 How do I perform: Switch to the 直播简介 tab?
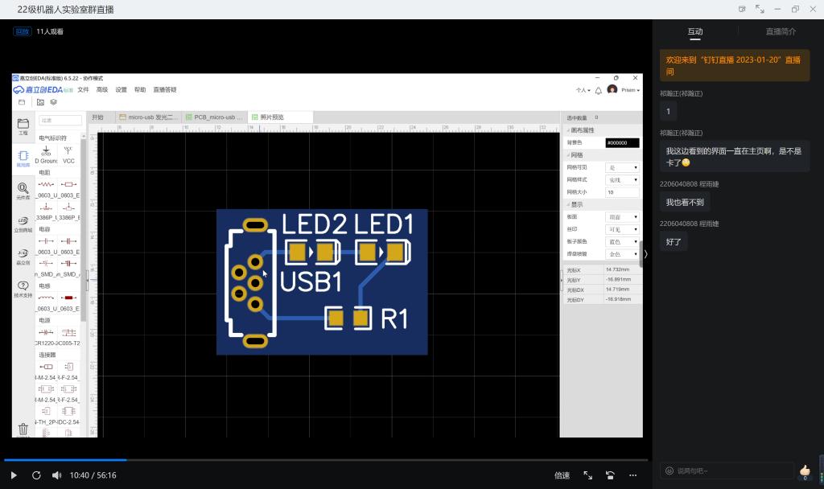click(x=781, y=31)
